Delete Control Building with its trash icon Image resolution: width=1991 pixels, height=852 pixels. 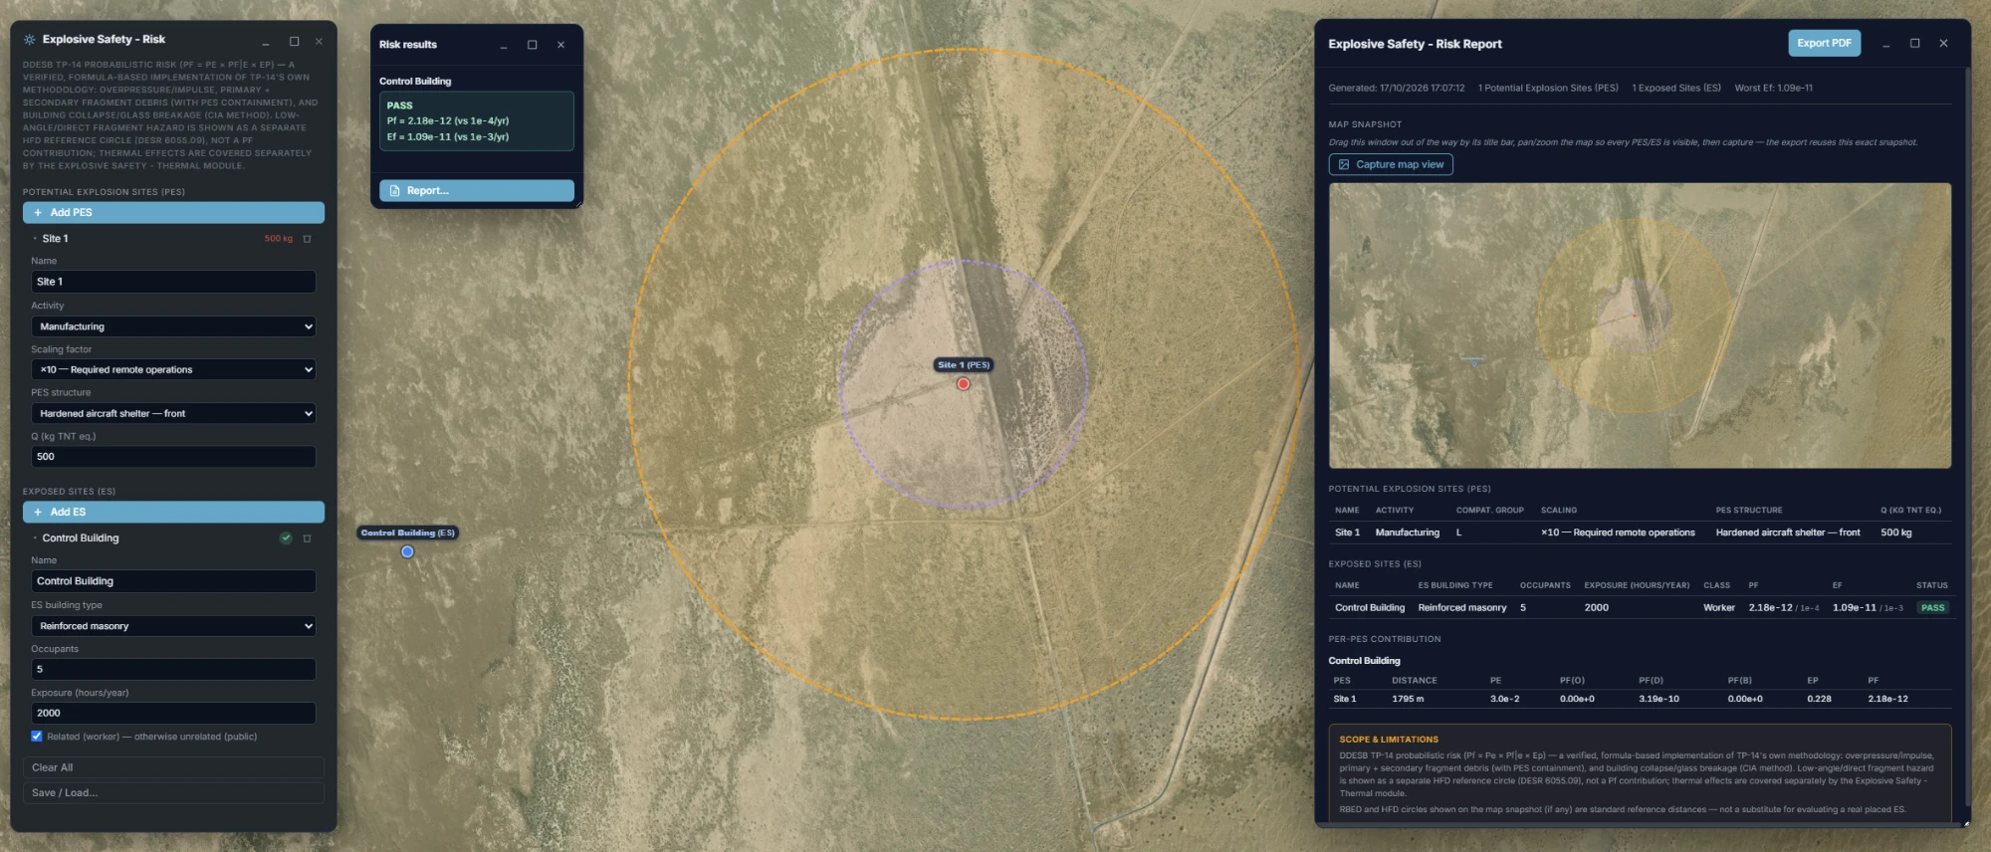point(307,538)
